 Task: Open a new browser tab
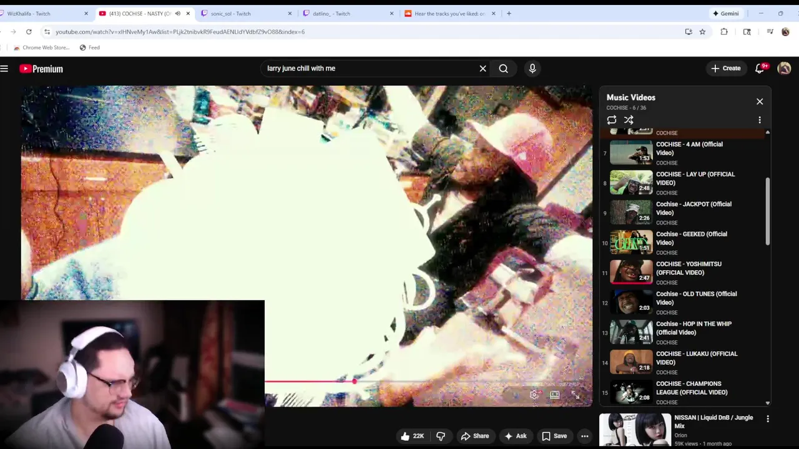[509, 13]
